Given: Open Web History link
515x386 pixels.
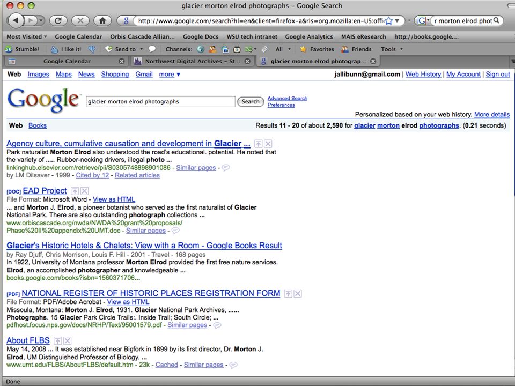Looking at the screenshot, I should point(423,74).
